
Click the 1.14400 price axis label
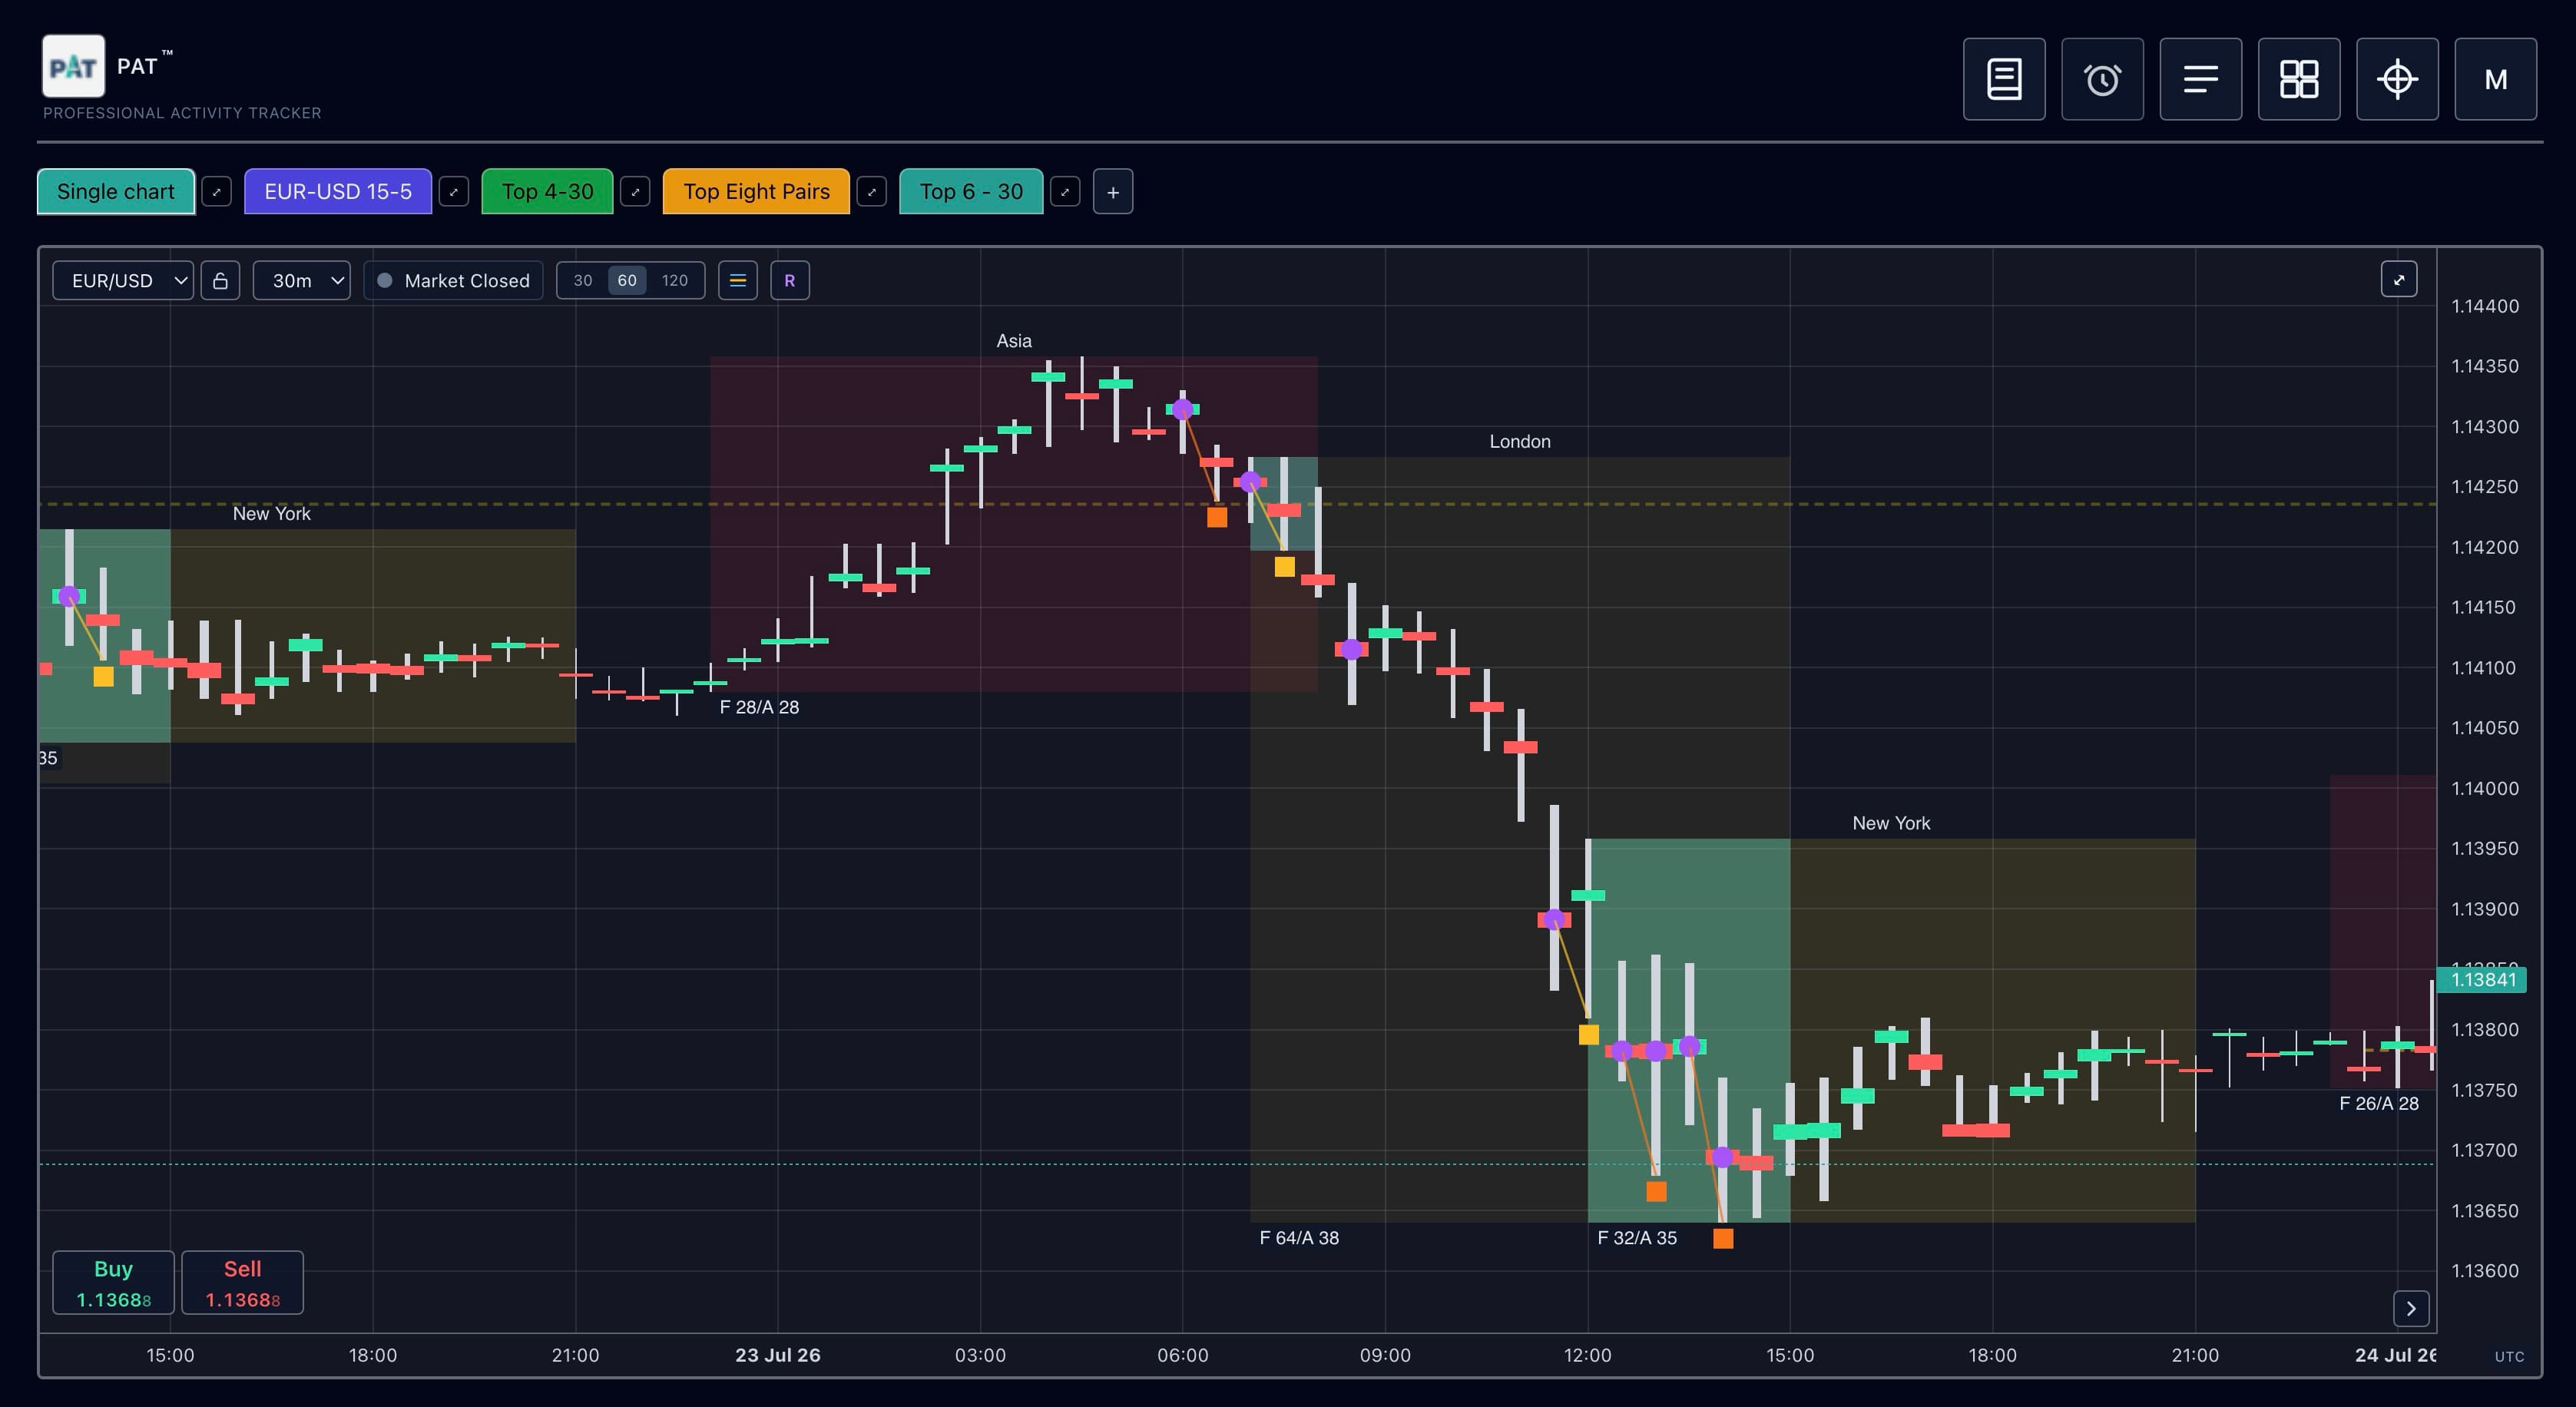[2485, 306]
